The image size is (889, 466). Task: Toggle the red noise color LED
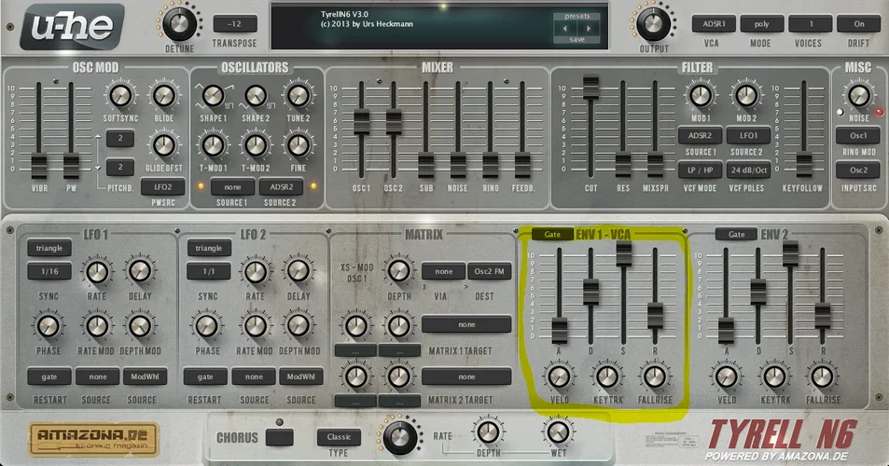coord(878,112)
